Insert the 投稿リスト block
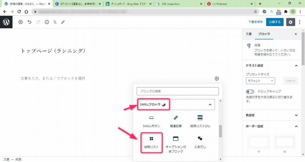Screen dimensions: 305x162 (x=151, y=142)
